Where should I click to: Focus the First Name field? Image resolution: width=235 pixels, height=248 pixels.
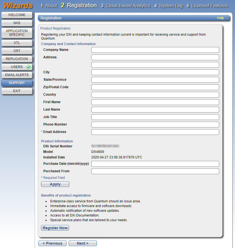coord(155,102)
